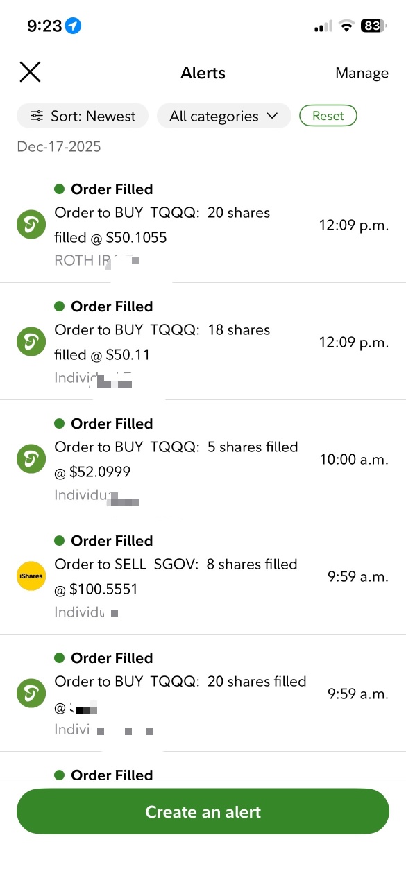
Task: Reset the alert filters
Action: (x=328, y=116)
